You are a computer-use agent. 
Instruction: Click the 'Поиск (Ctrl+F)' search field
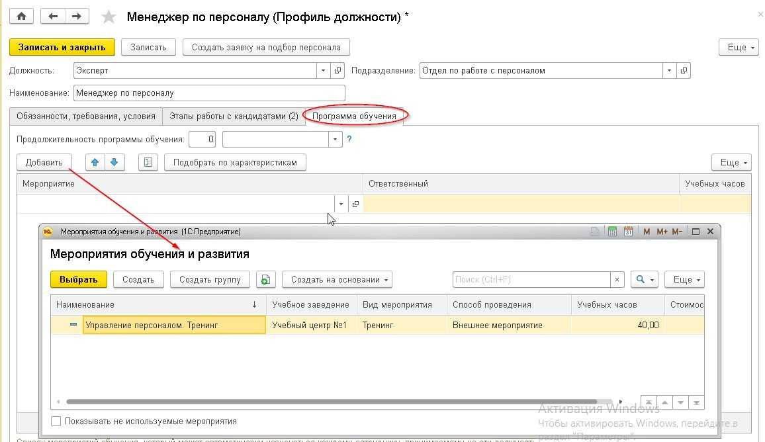pos(531,280)
